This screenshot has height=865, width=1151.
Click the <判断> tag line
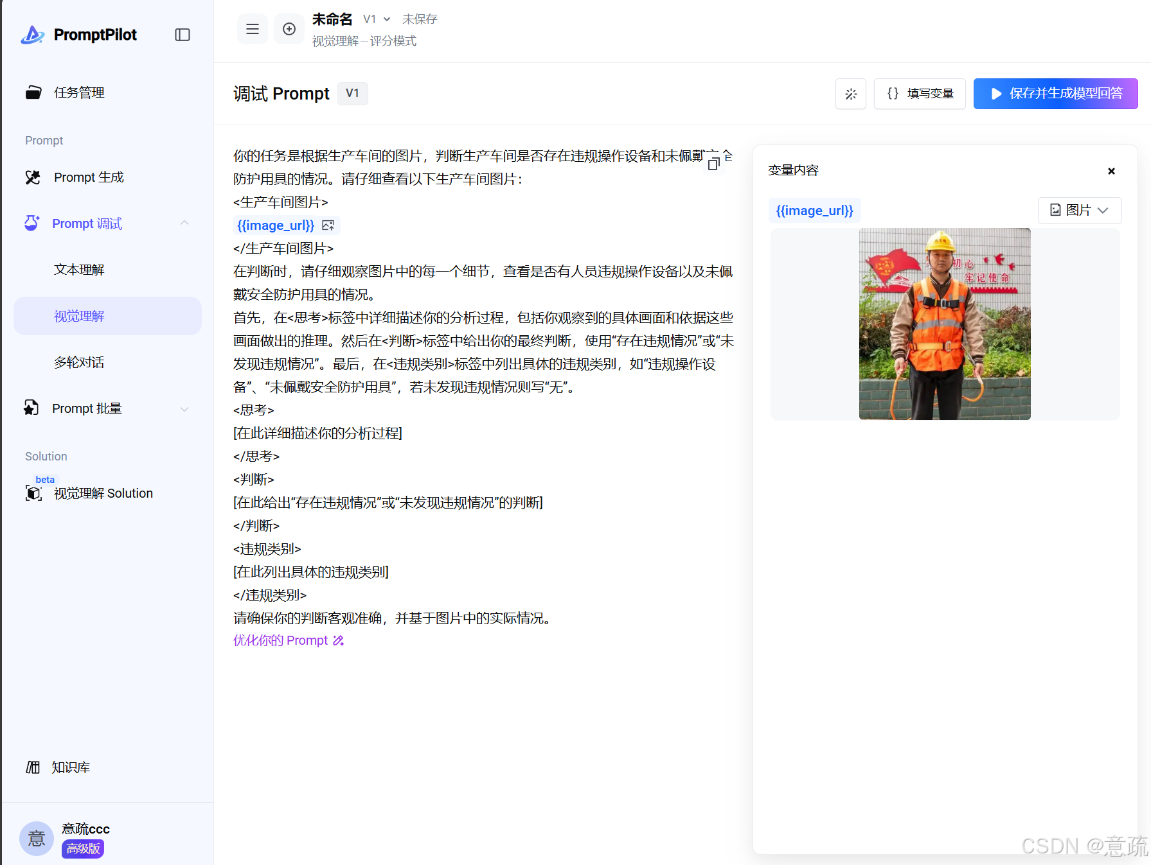coord(254,479)
